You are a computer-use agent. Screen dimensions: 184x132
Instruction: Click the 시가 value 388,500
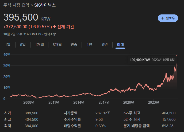(32, 113)
